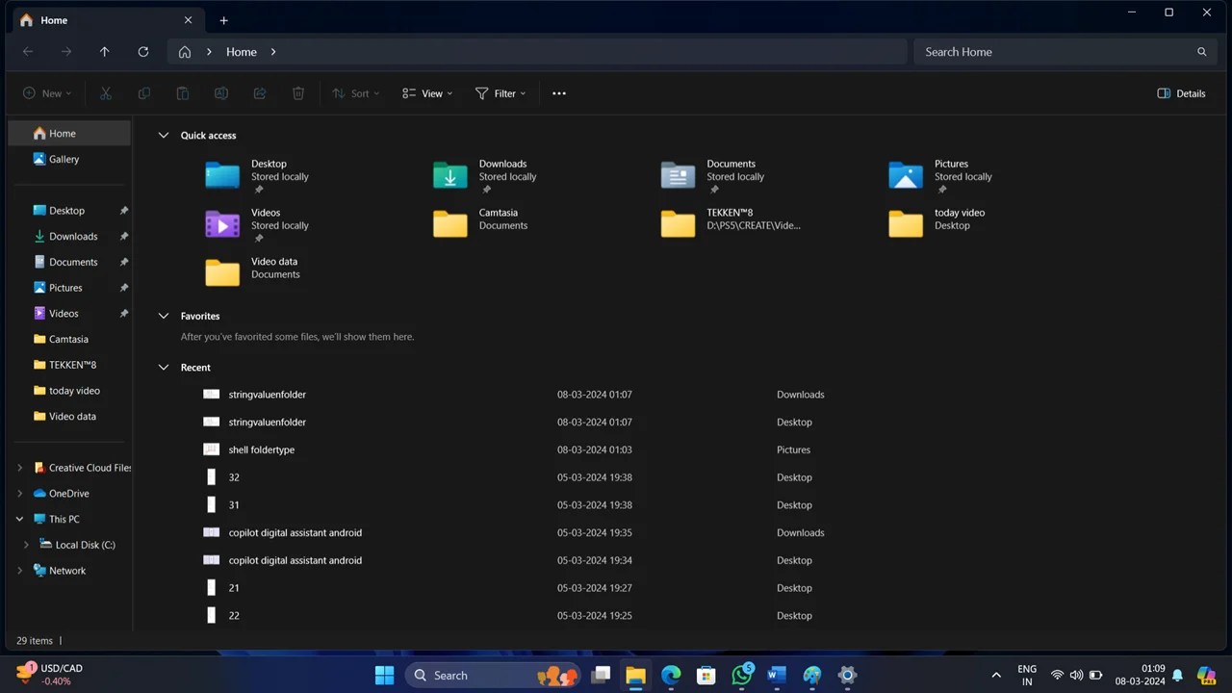The width and height of the screenshot is (1232, 693).
Task: Collapse the Recent section
Action: (x=163, y=367)
